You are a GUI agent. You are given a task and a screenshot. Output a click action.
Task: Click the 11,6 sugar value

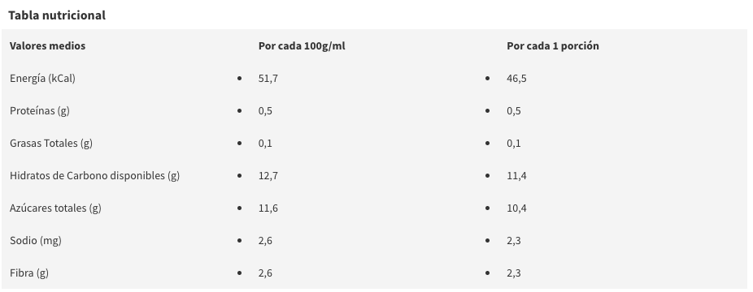pyautogui.click(x=268, y=208)
